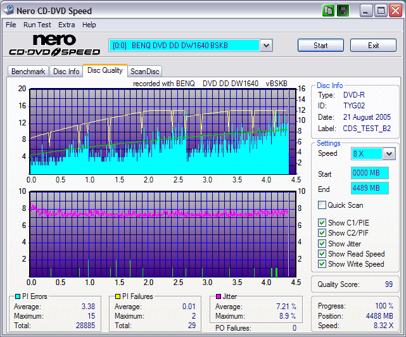Toggle Show Jitter checkbox

(x=322, y=243)
